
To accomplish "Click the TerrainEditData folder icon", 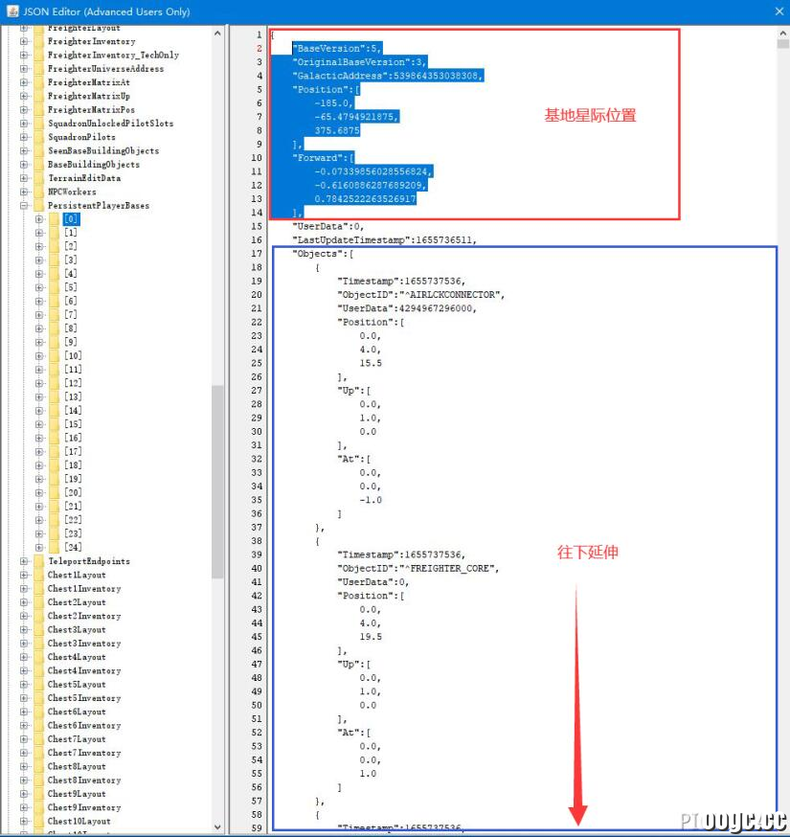I will [38, 178].
